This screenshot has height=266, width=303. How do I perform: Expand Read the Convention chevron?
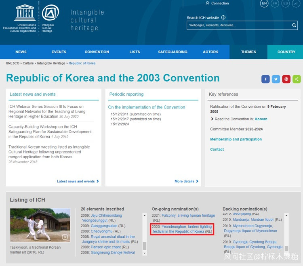pos(212,119)
